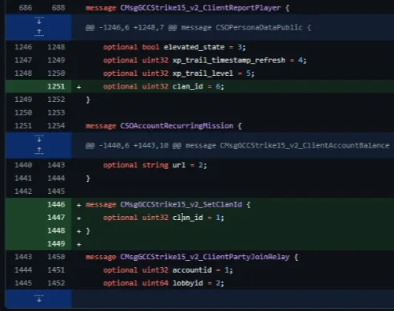Click plus marker on added line 1251

pyautogui.click(x=78, y=87)
